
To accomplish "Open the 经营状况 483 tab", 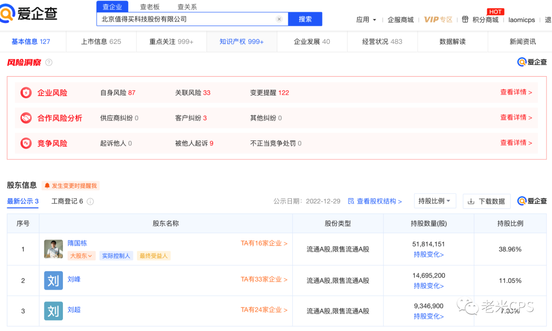I will (382, 41).
